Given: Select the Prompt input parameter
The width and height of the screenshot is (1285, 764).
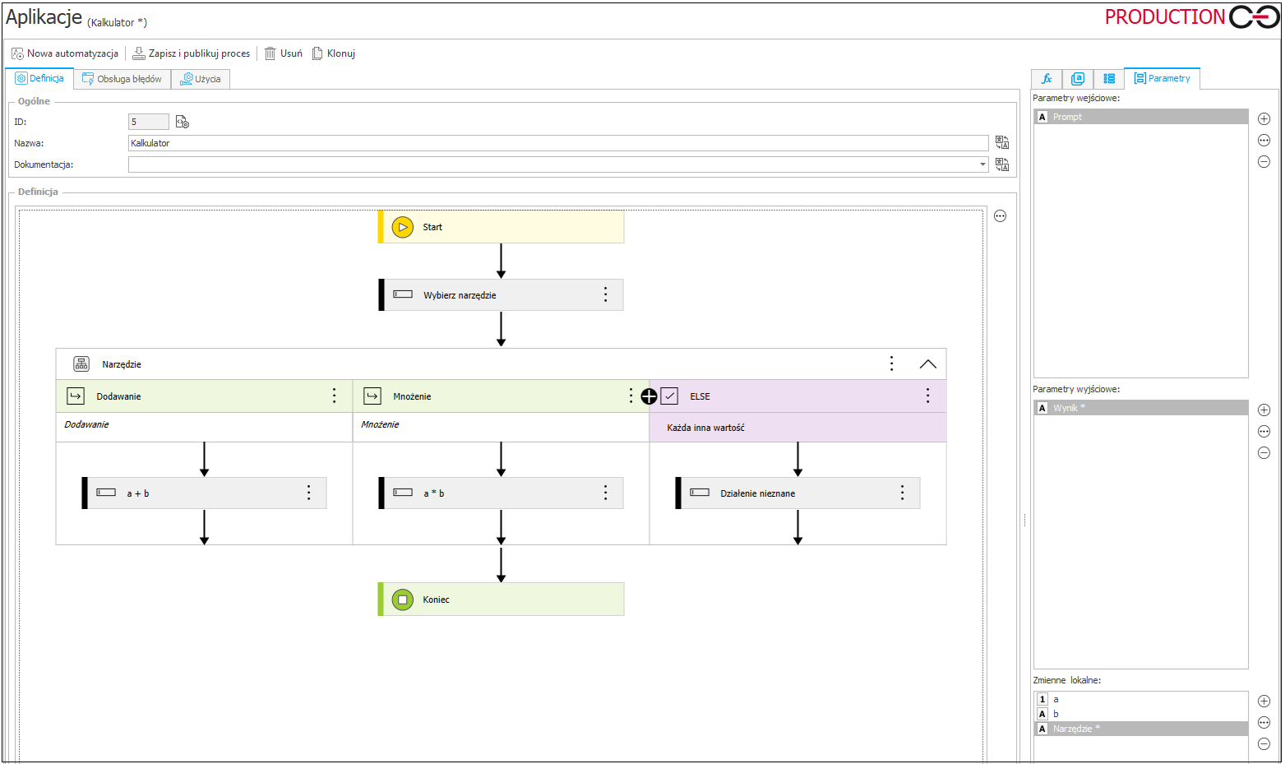Looking at the screenshot, I should [x=1139, y=117].
